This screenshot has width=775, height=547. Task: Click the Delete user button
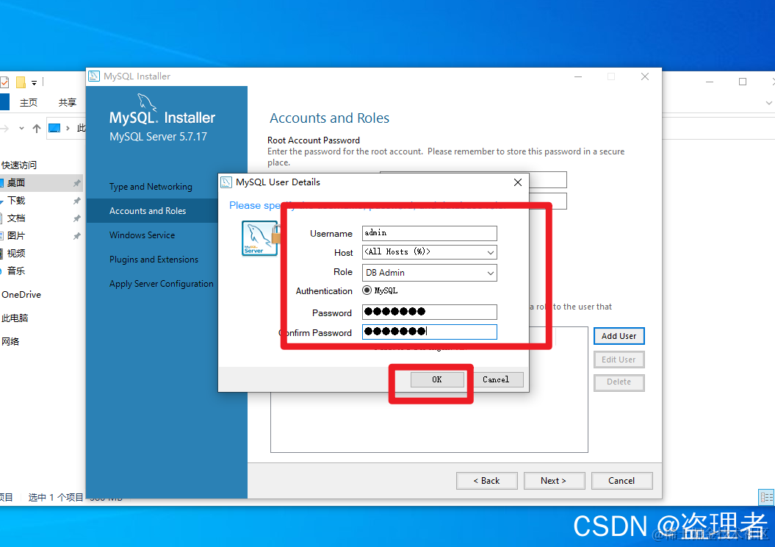619,382
